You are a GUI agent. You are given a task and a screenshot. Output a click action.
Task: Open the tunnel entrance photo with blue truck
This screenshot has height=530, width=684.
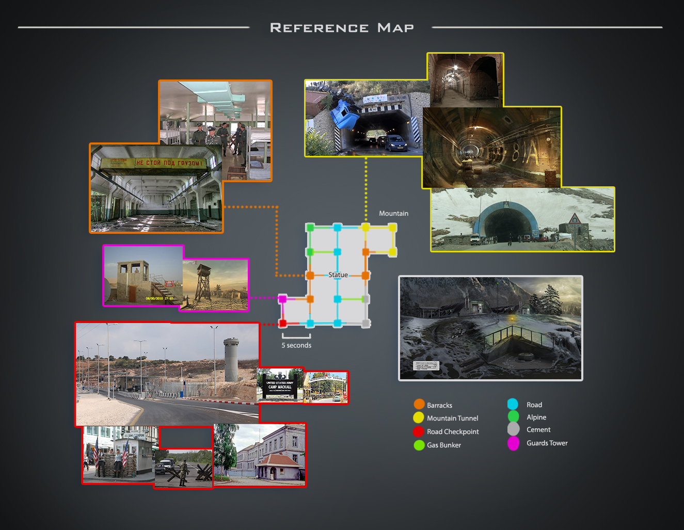pyautogui.click(x=364, y=118)
